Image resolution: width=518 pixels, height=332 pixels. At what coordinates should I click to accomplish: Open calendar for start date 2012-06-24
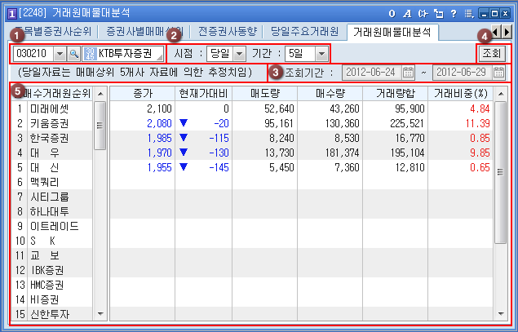point(409,73)
